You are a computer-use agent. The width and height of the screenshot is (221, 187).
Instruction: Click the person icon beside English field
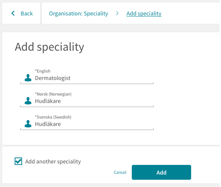pyautogui.click(x=28, y=78)
